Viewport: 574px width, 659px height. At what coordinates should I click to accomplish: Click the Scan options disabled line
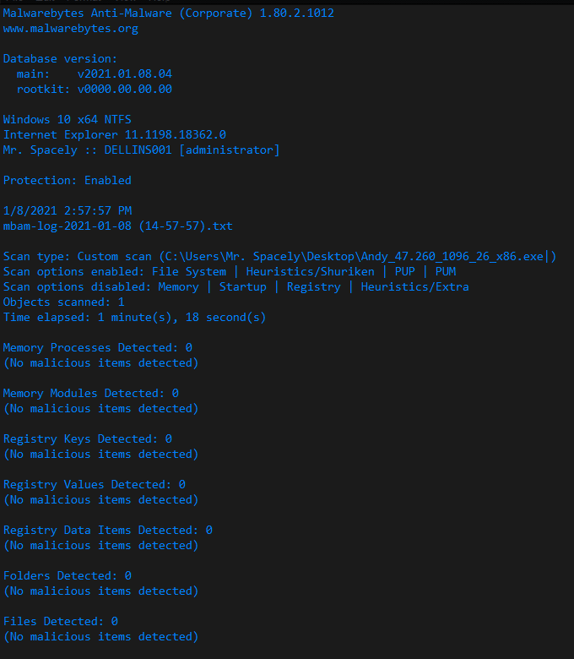[x=236, y=286]
